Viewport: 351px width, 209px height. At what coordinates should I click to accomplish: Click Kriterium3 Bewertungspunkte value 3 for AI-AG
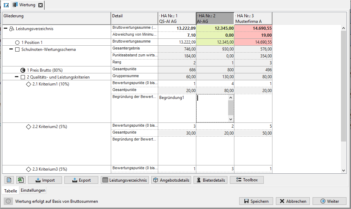(x=215, y=169)
